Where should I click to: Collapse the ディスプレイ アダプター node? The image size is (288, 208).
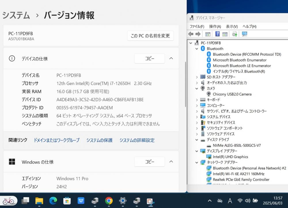(197, 151)
